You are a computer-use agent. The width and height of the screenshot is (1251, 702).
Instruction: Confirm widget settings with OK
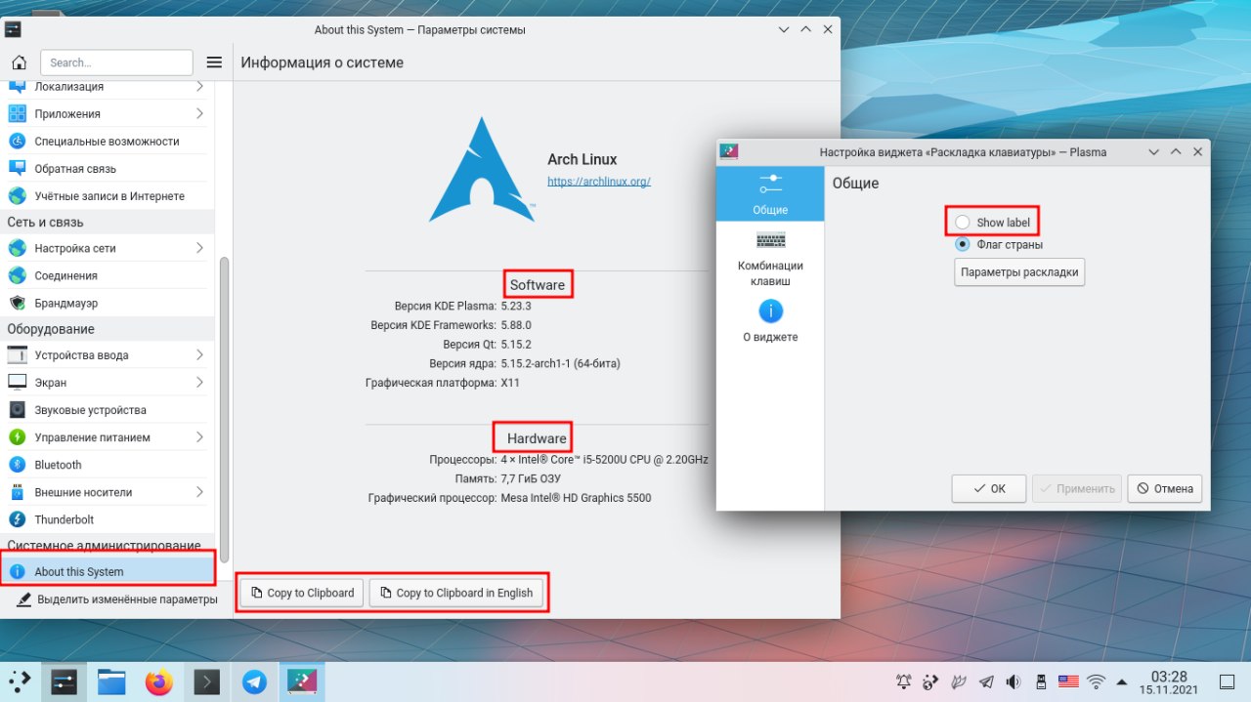989,488
